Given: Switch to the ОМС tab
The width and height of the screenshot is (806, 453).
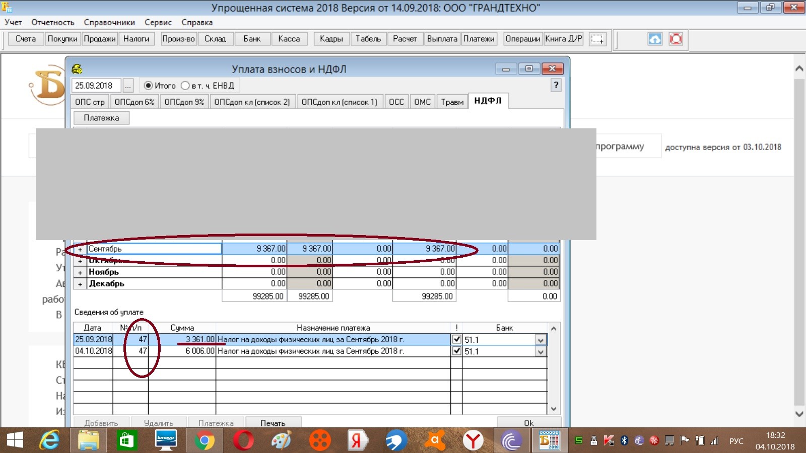Looking at the screenshot, I should pos(422,102).
